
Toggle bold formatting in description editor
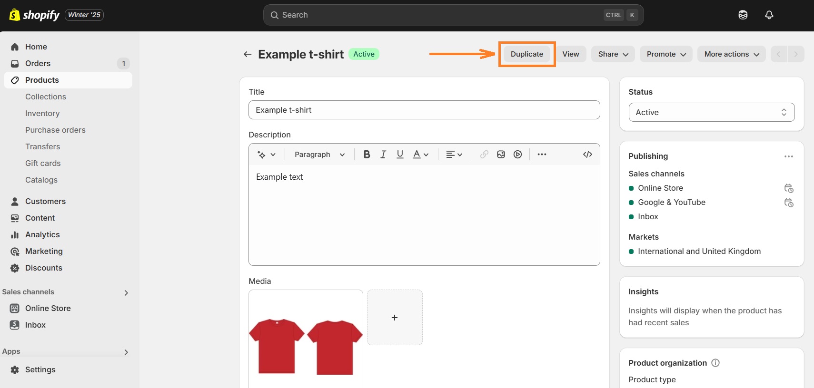(367, 155)
